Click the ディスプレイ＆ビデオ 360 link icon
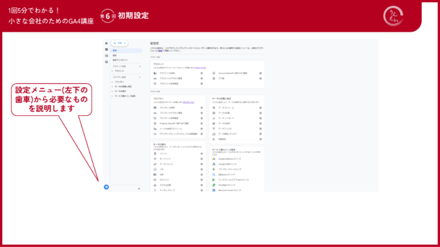 coord(214,179)
